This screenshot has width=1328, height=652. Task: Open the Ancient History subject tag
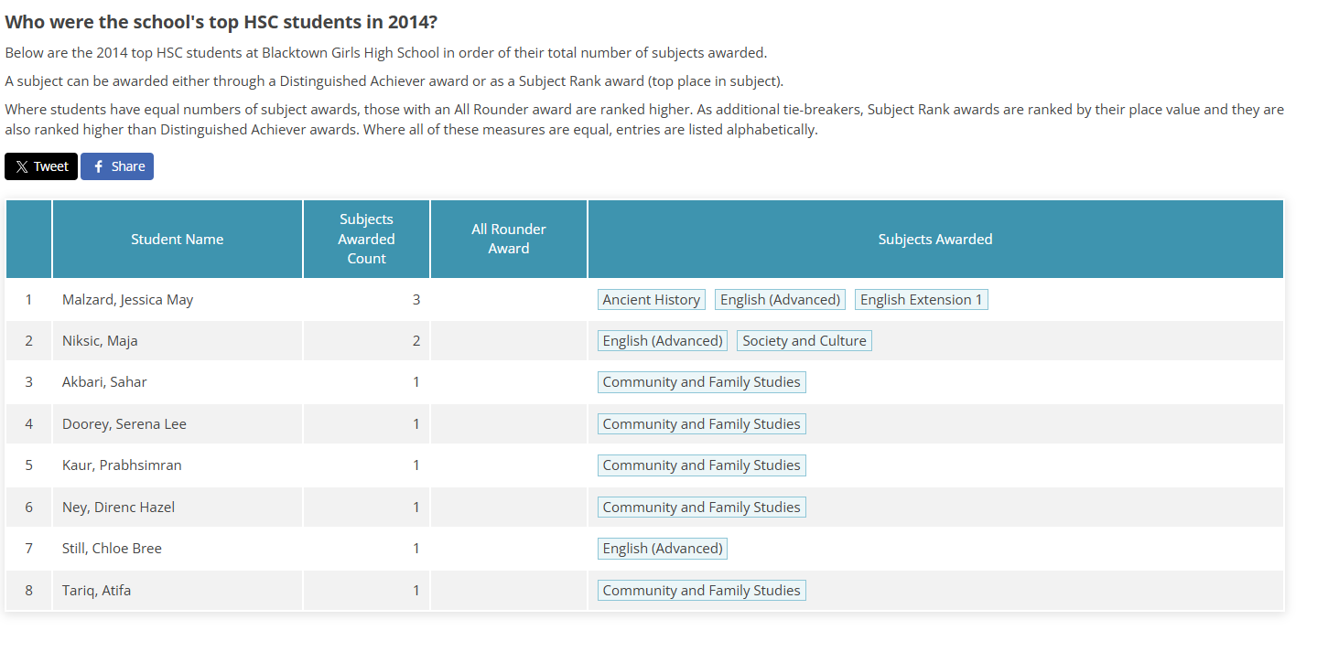click(652, 300)
